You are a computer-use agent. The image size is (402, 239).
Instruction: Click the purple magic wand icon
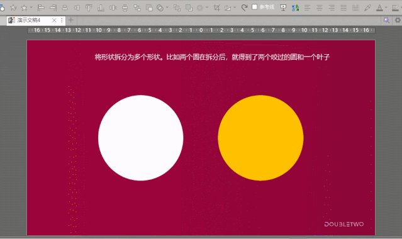[x=386, y=20]
